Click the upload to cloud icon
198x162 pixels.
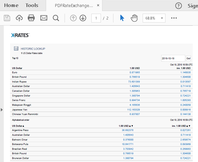(x=19, y=18)
